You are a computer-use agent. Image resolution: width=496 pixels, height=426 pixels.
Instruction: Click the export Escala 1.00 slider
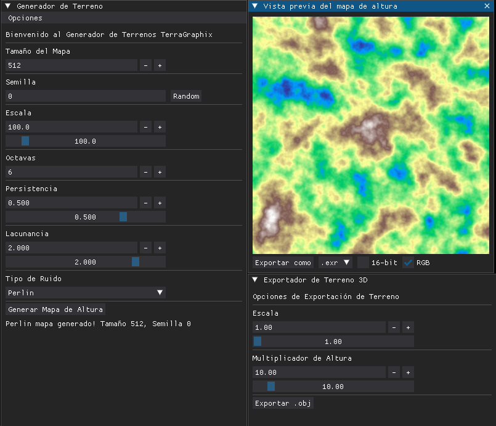(x=333, y=342)
